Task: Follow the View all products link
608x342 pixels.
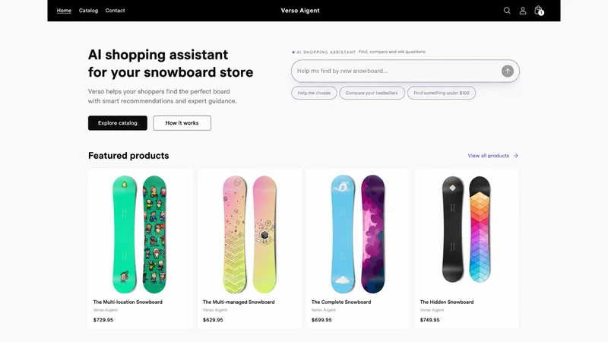Action: click(x=489, y=156)
